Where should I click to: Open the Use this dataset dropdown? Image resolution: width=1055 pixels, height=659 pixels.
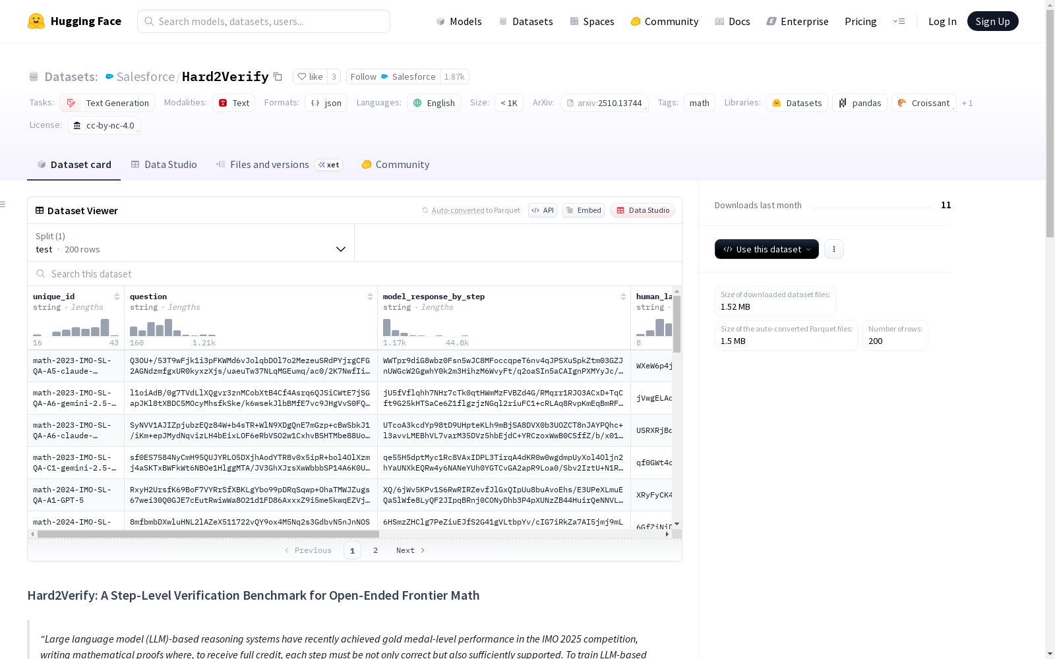click(x=767, y=249)
